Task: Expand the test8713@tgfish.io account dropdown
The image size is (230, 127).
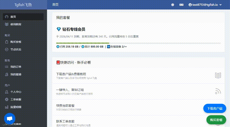Action: click(205, 5)
